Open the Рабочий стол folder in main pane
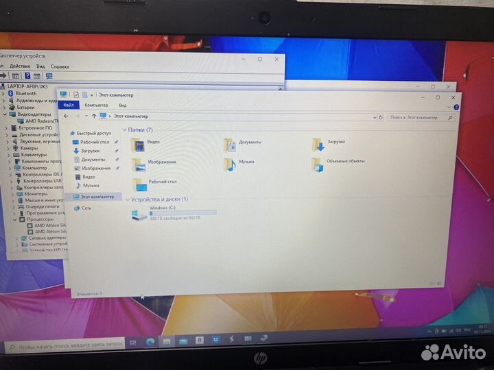The image size is (494, 370). click(x=139, y=185)
